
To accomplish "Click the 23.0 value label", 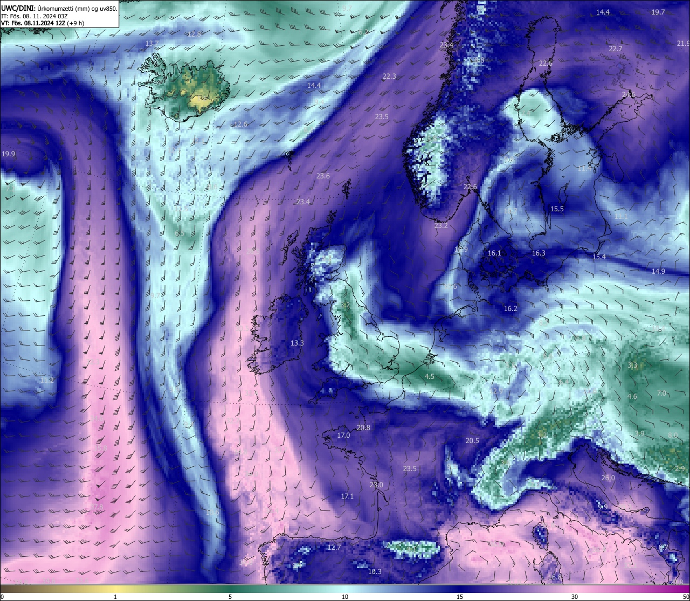I will [x=376, y=485].
